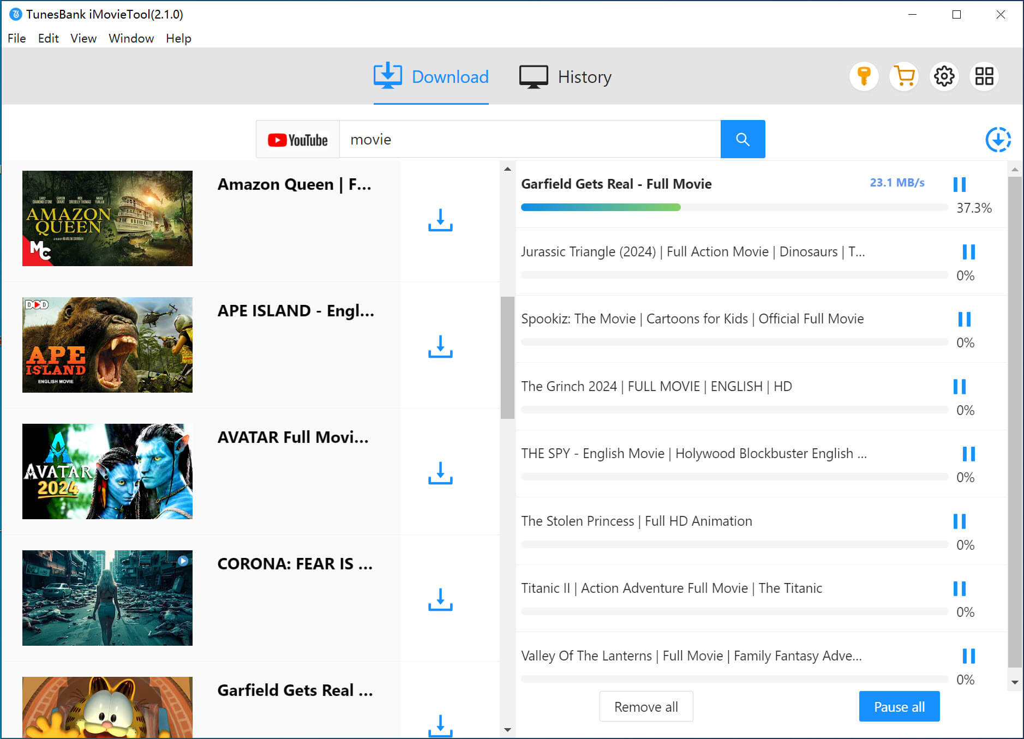The width and height of the screenshot is (1024, 739).
Task: Open the Window menu
Action: (131, 38)
